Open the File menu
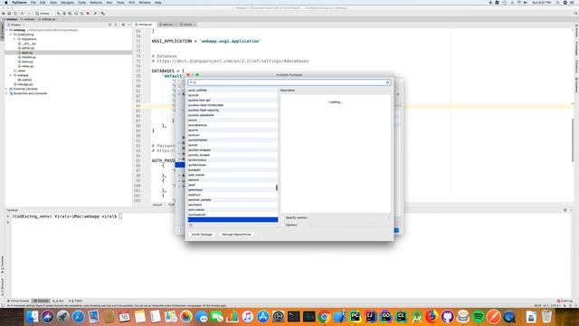 [33, 3]
